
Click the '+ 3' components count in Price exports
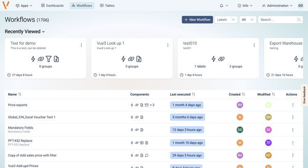click(152, 105)
